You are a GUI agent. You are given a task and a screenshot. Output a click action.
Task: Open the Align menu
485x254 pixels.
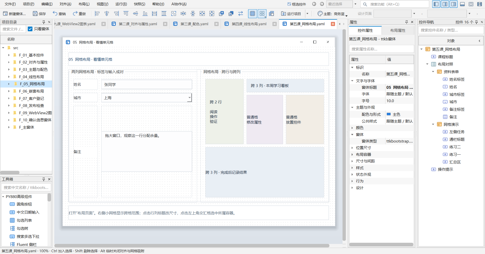point(65,4)
